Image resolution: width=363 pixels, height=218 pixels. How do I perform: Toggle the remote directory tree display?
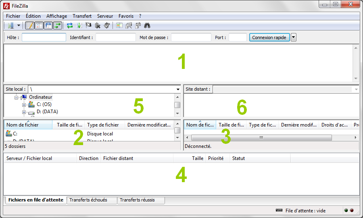(48, 25)
